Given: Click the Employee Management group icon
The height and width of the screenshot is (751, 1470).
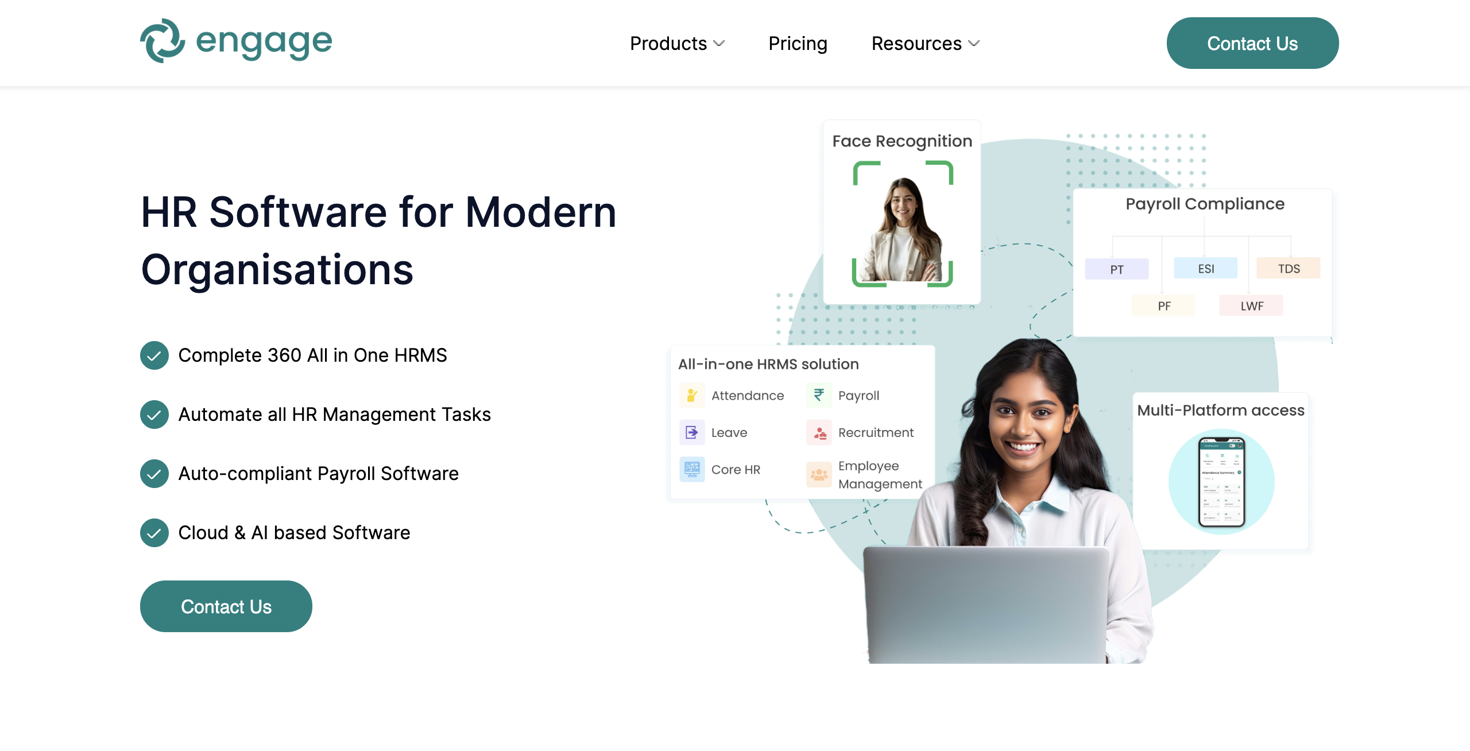Looking at the screenshot, I should 819,474.
